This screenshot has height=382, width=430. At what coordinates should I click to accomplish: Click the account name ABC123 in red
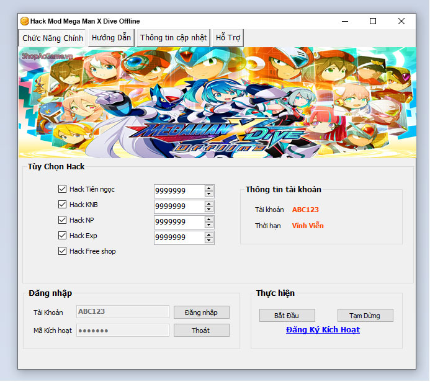(x=305, y=210)
